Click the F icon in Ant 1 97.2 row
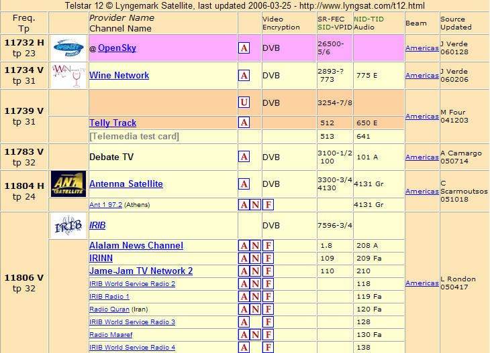The width and height of the screenshot is (490, 353). (x=268, y=205)
